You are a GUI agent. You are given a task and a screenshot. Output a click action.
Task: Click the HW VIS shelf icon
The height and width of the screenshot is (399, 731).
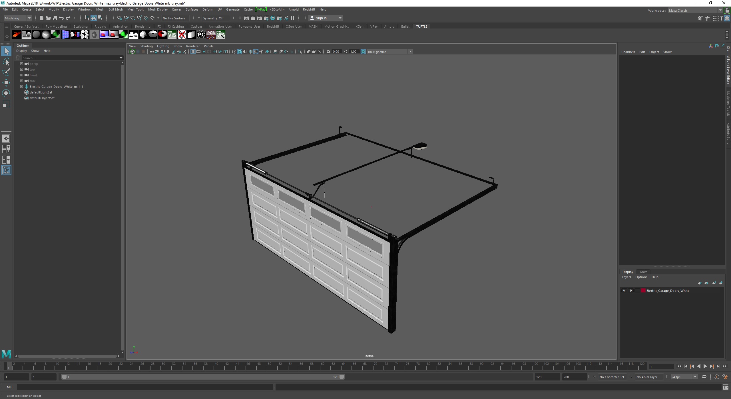pos(172,35)
